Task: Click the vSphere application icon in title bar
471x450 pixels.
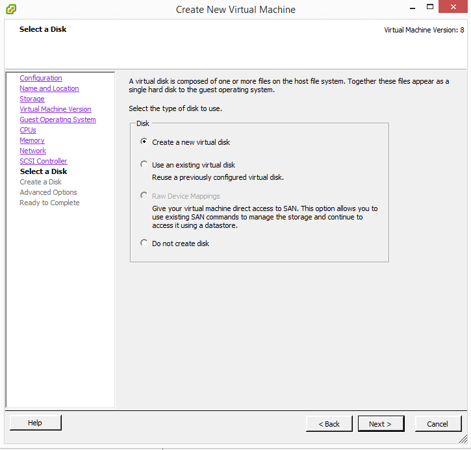Action: pyautogui.click(x=11, y=9)
